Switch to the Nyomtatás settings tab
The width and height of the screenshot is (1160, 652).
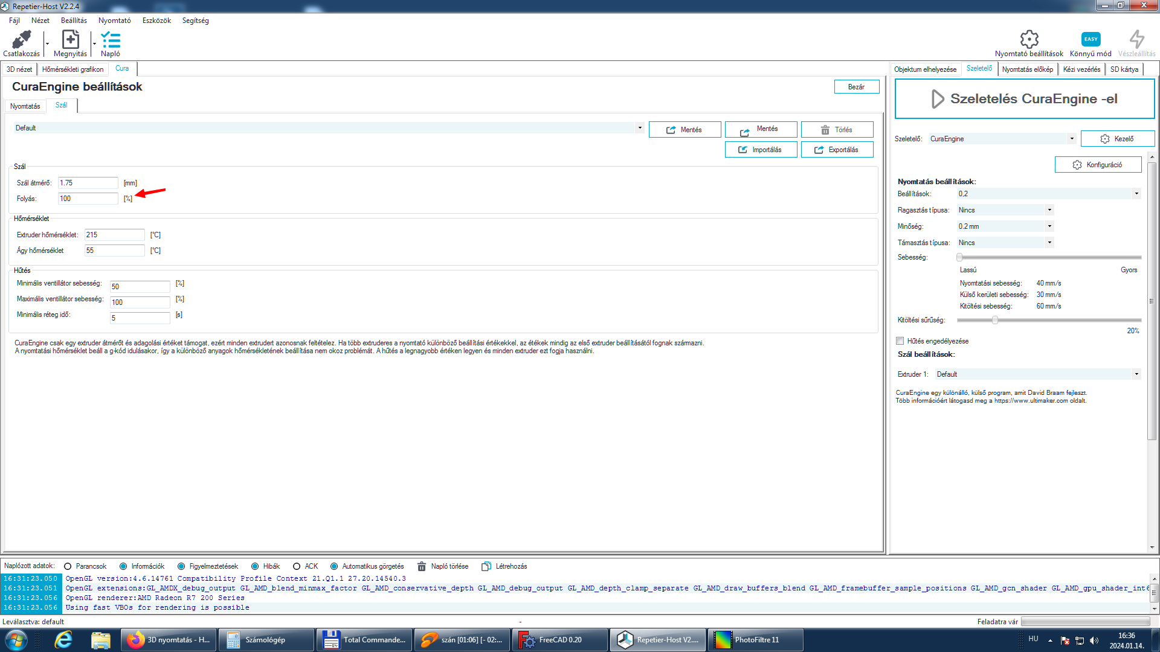tap(25, 106)
